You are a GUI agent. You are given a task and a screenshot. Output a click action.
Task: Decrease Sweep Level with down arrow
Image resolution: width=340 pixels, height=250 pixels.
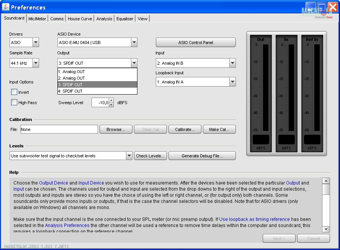pos(111,105)
